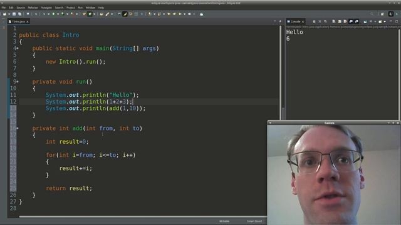401x225 pixels.
Task: Collapse the main method fold marker on line 4
Action: [18, 48]
